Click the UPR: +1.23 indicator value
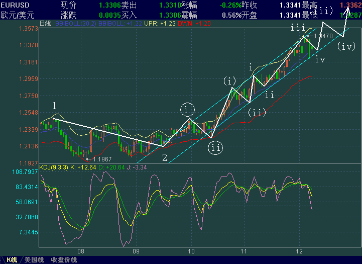The height and width of the screenshot is (264, 362). [160, 24]
